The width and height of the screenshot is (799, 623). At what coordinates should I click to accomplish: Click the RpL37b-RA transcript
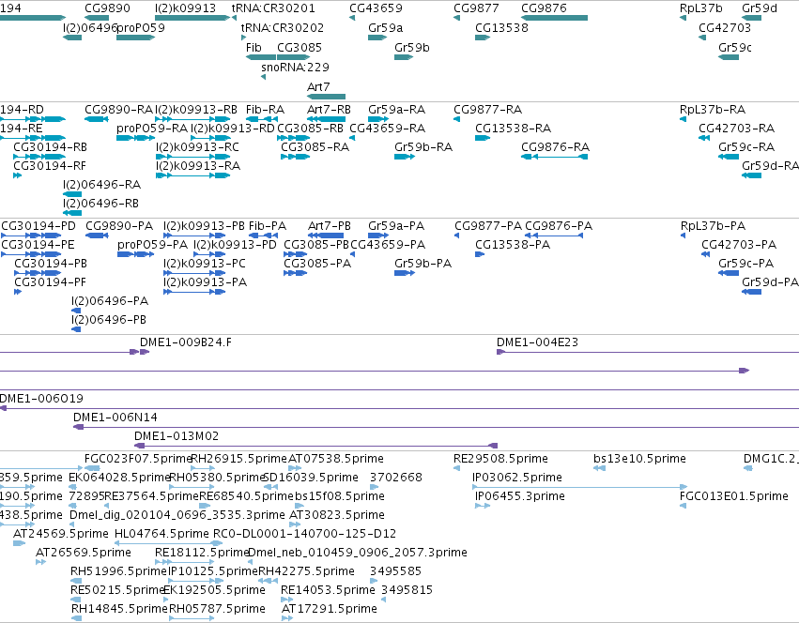tap(683, 119)
